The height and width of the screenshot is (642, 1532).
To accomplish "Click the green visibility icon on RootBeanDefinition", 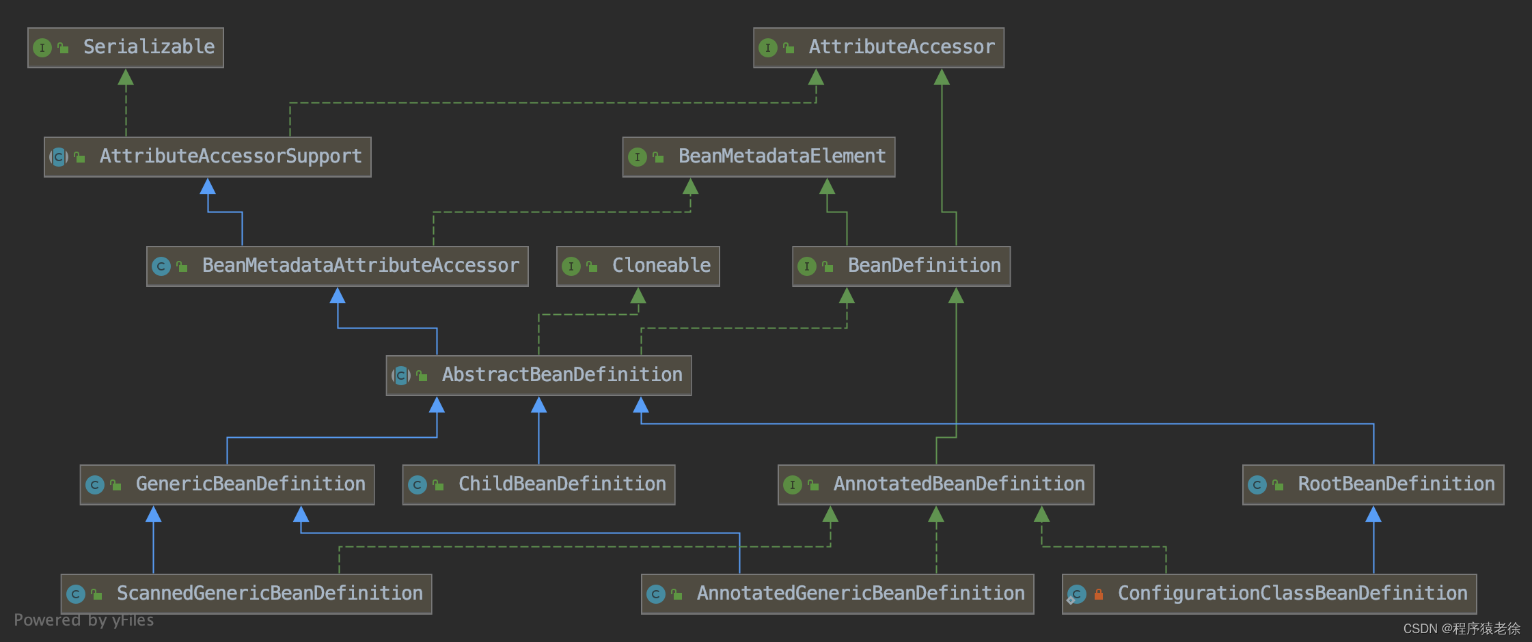I will [x=1278, y=485].
